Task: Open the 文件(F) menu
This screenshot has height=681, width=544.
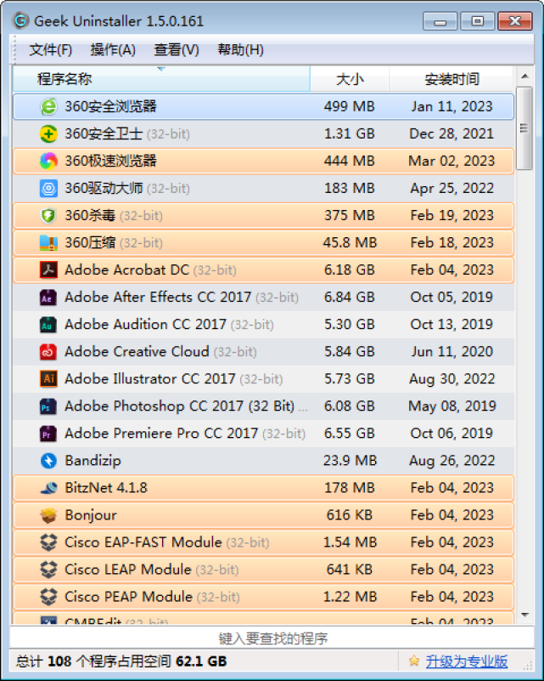Action: (50, 50)
